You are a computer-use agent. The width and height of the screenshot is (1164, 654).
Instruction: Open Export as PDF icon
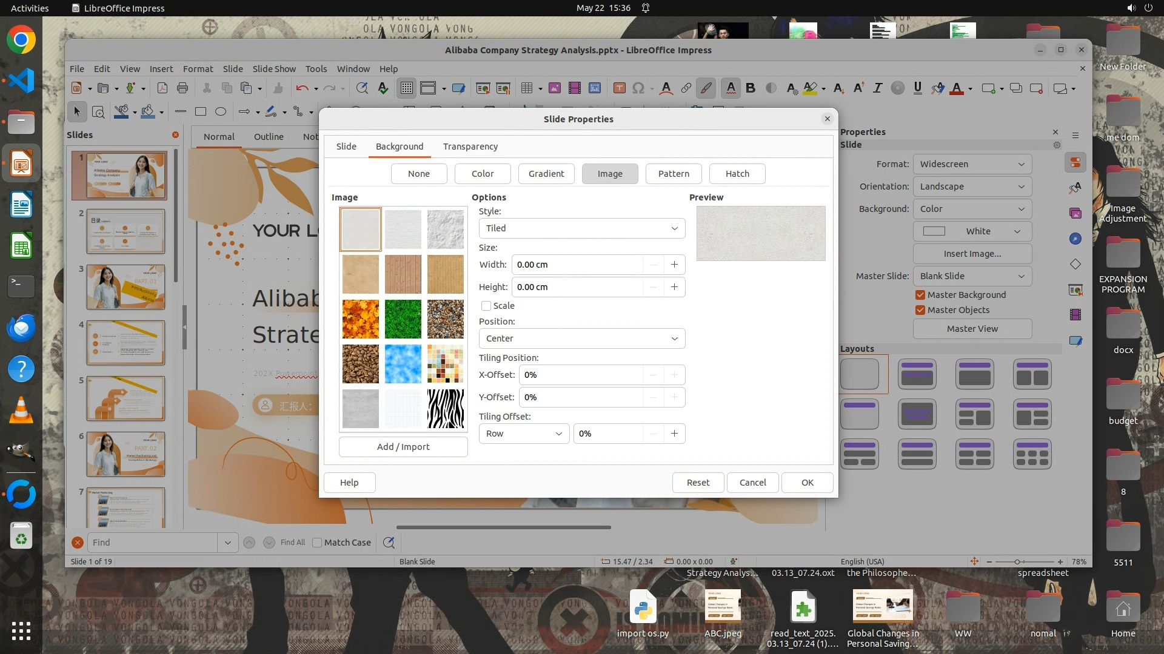pyautogui.click(x=162, y=88)
